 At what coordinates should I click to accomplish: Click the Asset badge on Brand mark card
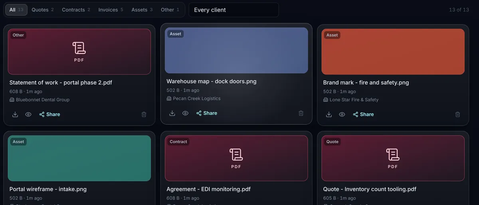(x=332, y=35)
